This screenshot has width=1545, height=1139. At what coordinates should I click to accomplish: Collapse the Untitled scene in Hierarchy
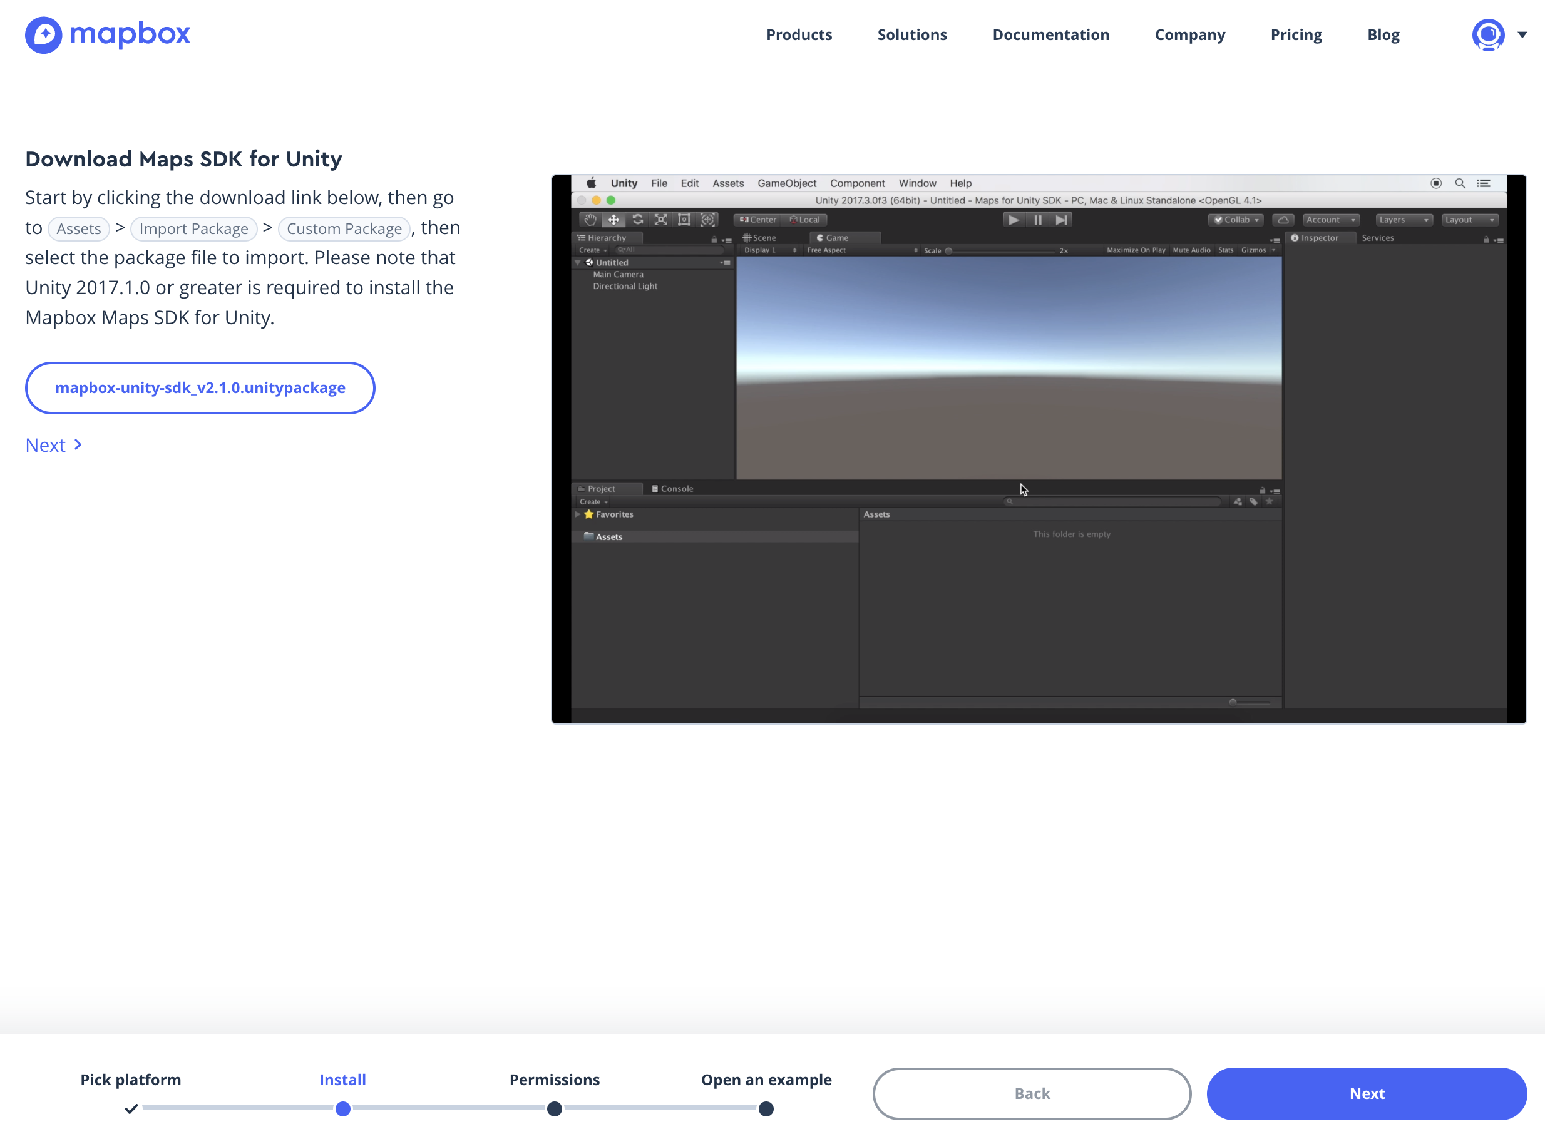578,262
